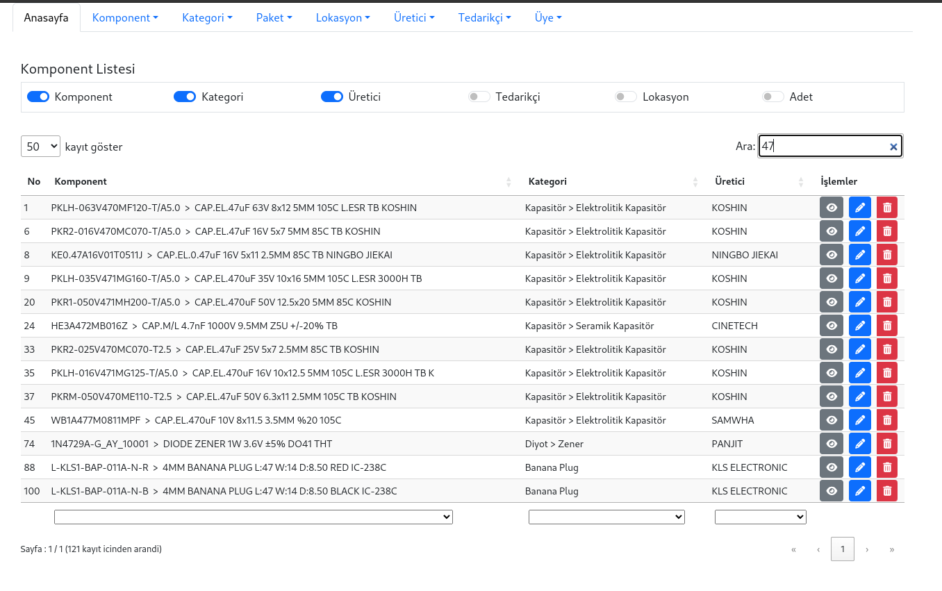This screenshot has width=942, height=591.
Task: Delete the PKLH-063V470MF120-T/A5.0 component
Action: [x=887, y=208]
